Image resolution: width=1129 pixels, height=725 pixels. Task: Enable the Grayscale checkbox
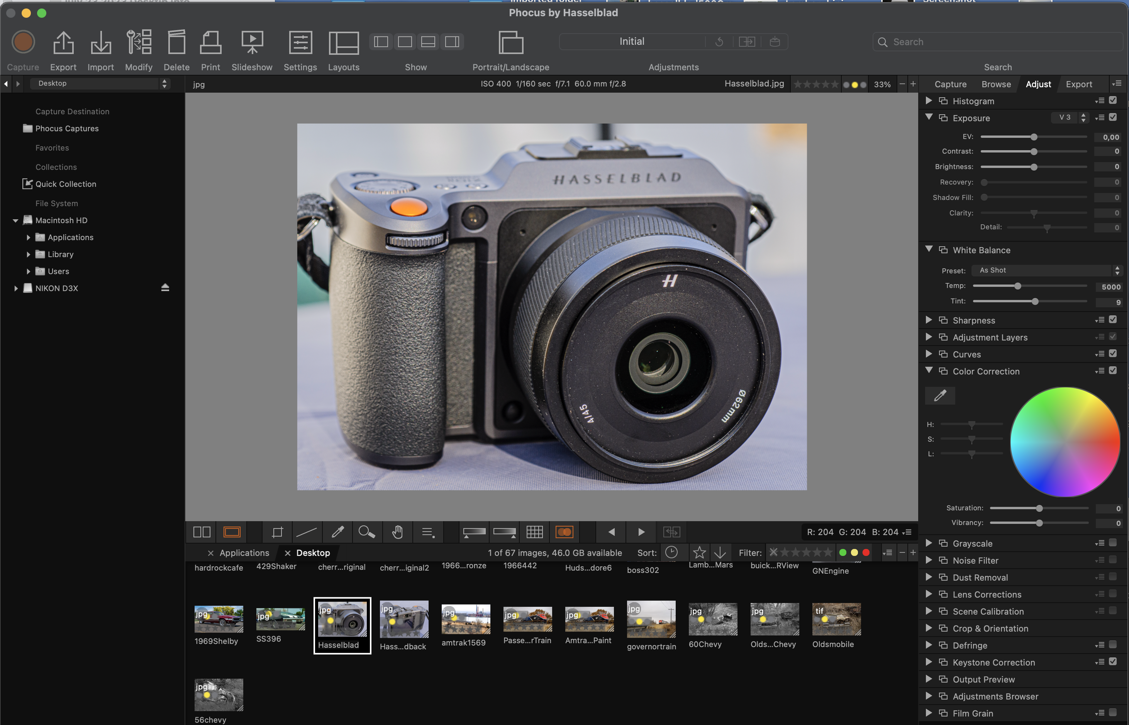tap(1113, 543)
